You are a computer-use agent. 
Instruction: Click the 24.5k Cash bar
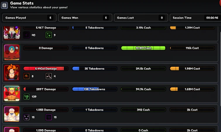pos(143,68)
